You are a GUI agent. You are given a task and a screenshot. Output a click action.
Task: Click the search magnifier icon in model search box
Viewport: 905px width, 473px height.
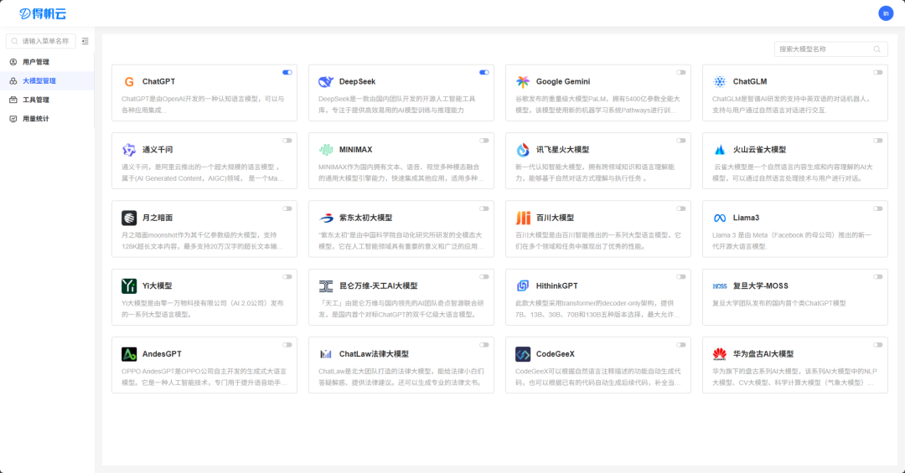tap(877, 49)
